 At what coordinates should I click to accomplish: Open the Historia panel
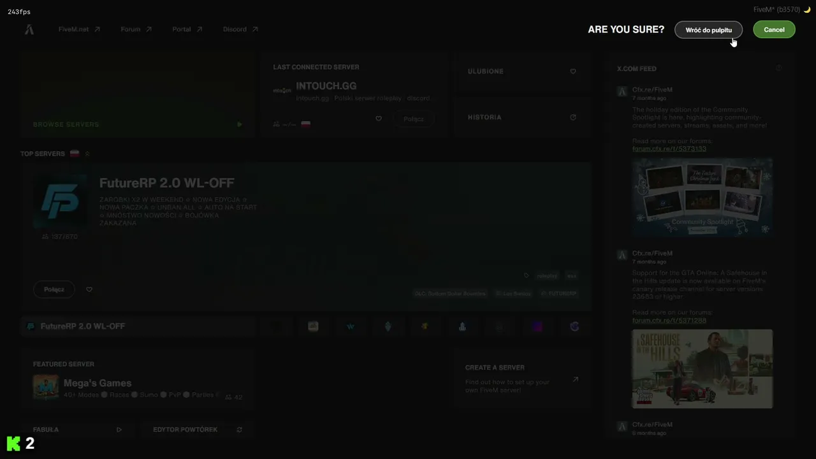click(x=522, y=117)
